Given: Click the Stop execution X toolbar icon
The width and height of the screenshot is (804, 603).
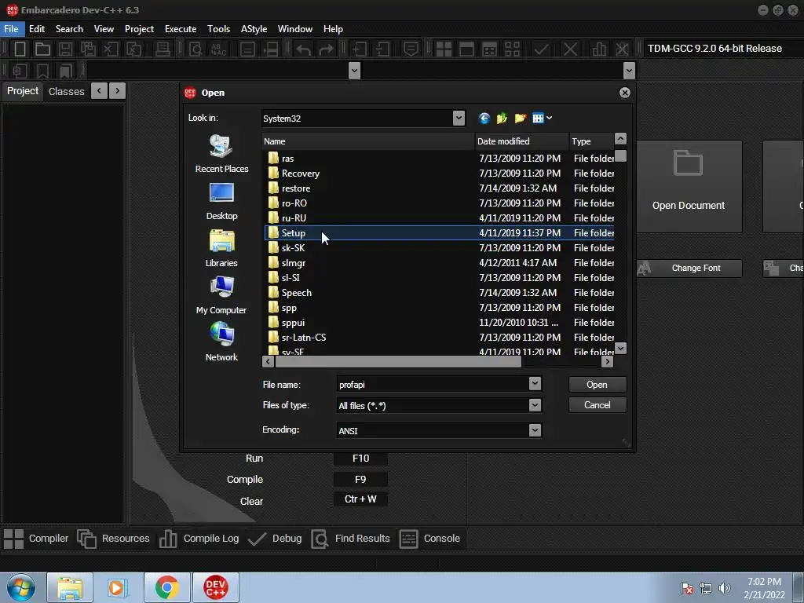Looking at the screenshot, I should click(570, 49).
